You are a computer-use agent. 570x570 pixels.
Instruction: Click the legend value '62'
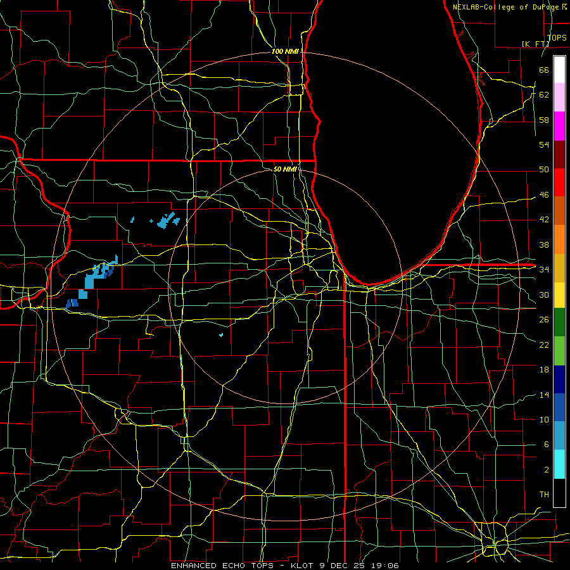544,94
